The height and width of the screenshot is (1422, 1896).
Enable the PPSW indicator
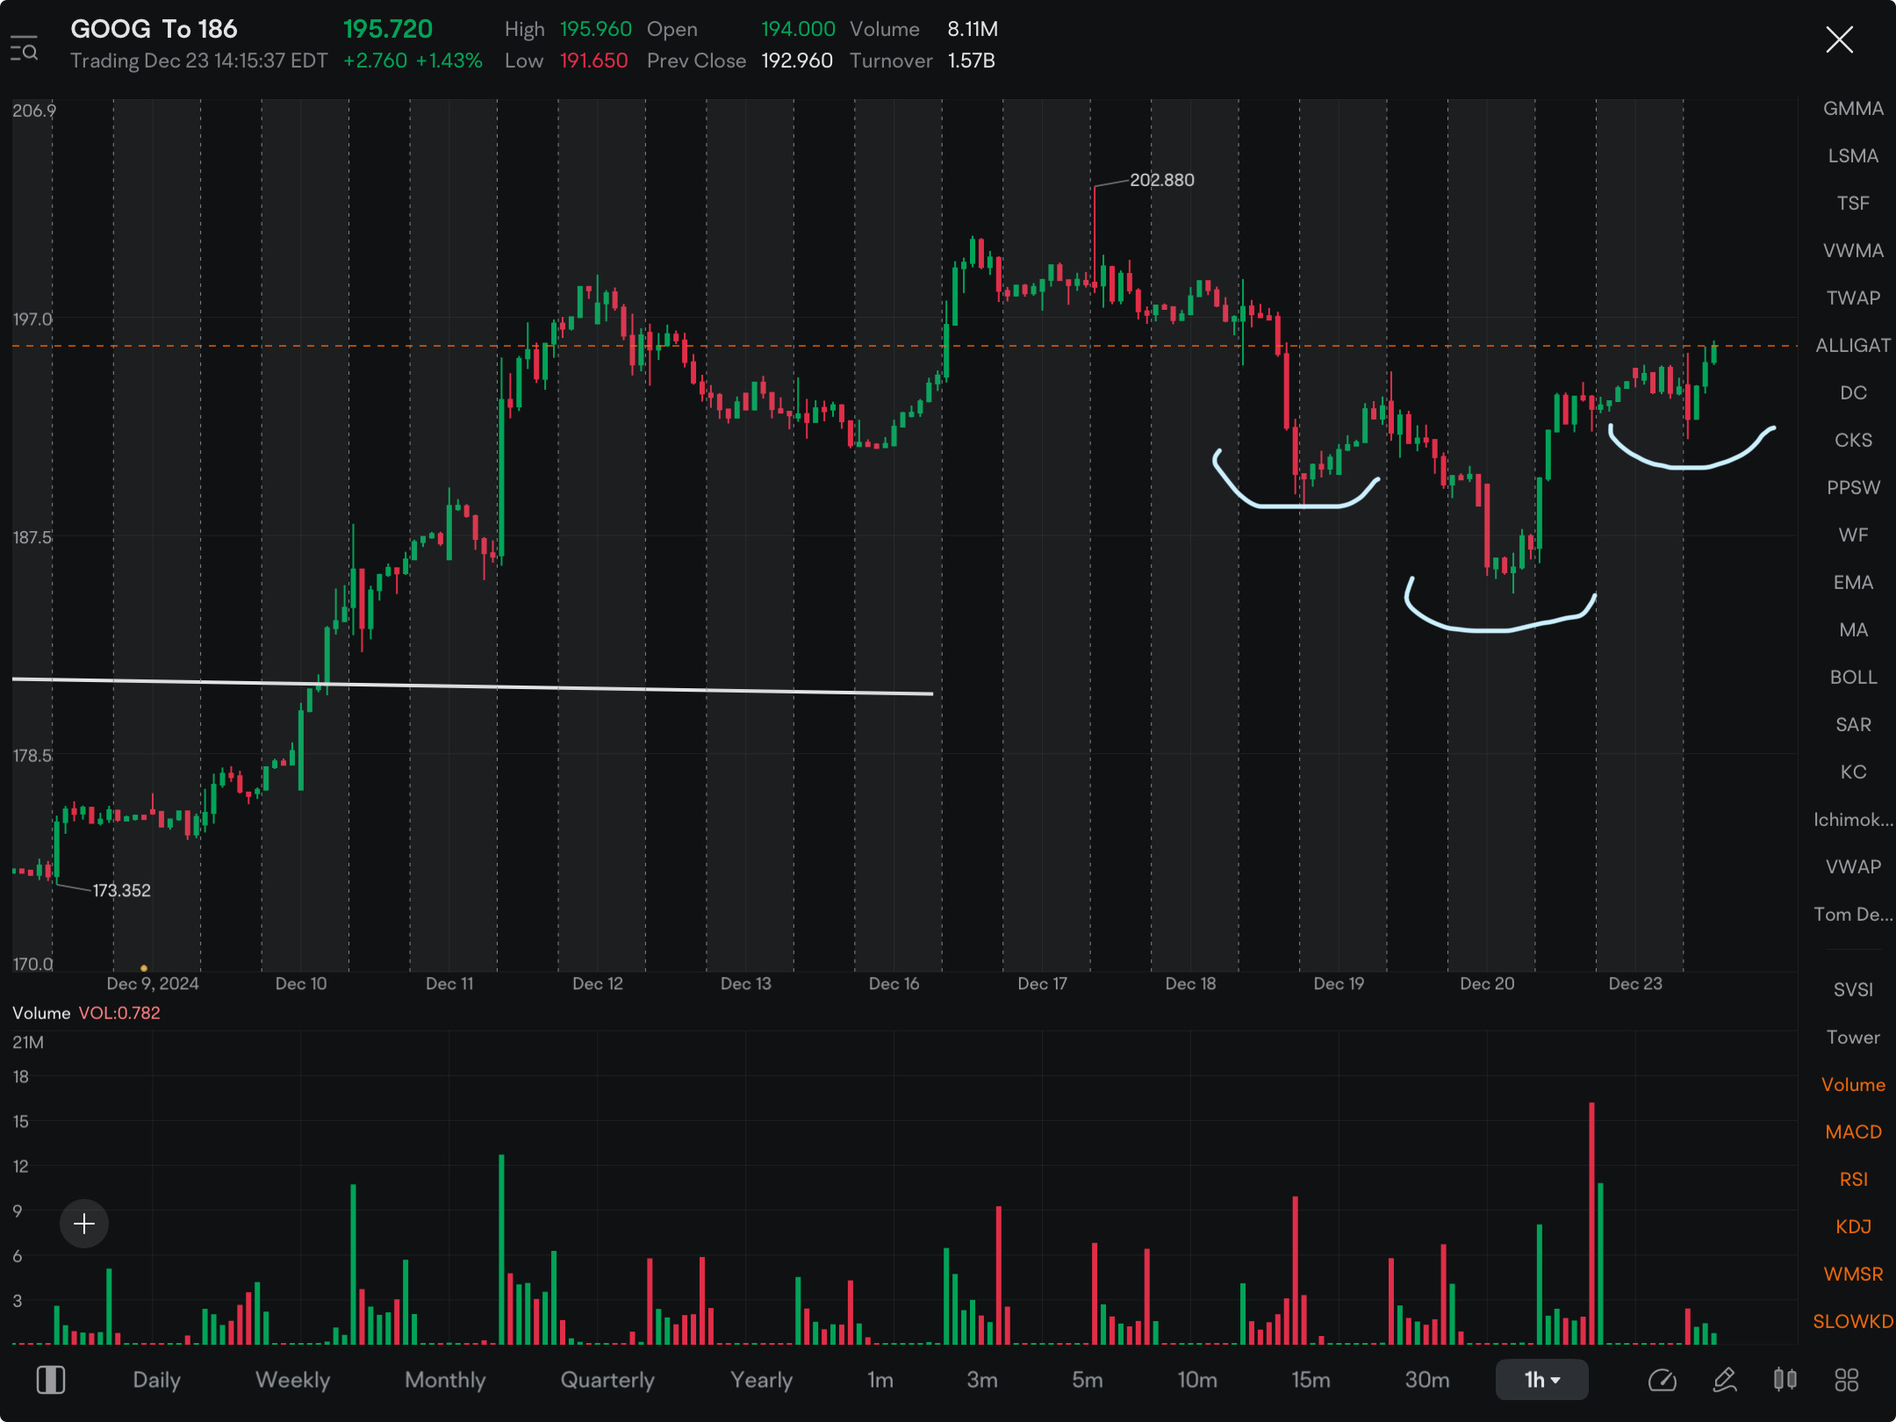[x=1853, y=488]
